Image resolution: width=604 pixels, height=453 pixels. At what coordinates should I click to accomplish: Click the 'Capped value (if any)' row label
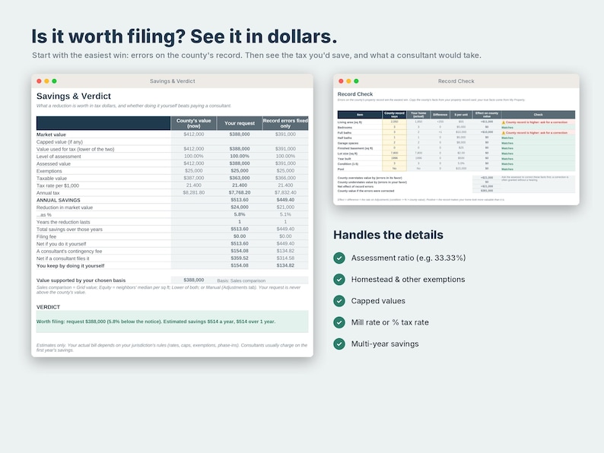[x=59, y=142]
